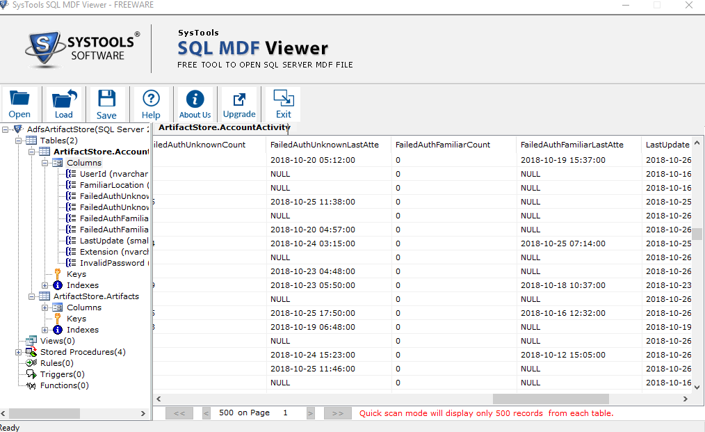
Task: Select the ArtifactStore.AccountActivity tab
Action: tap(223, 127)
